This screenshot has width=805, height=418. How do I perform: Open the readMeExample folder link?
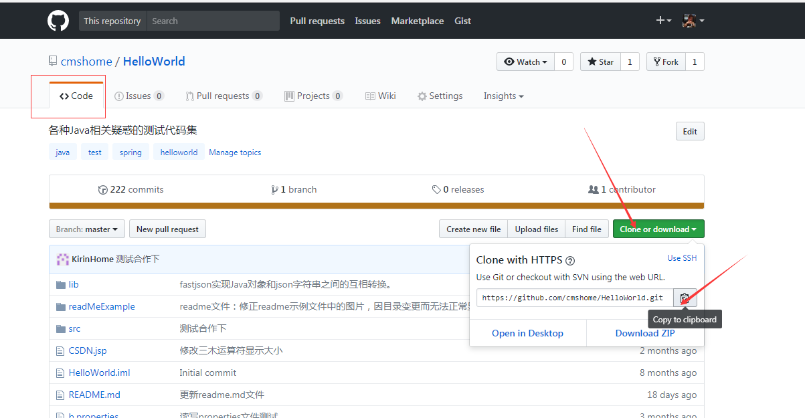point(102,306)
